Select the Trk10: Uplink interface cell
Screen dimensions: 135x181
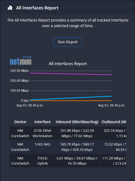point(42,161)
